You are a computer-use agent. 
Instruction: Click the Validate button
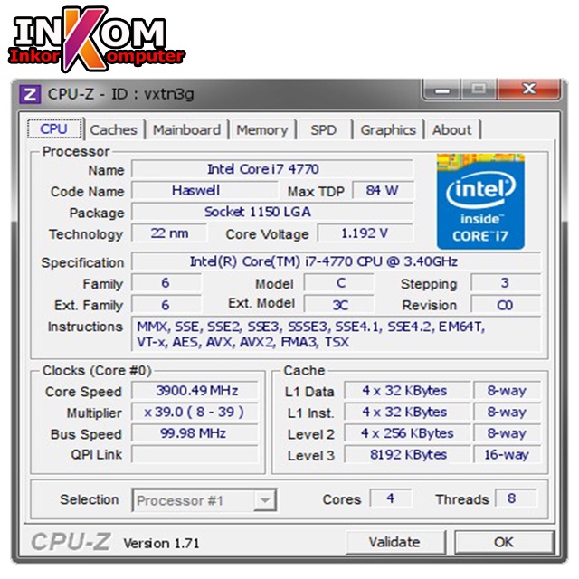[394, 542]
